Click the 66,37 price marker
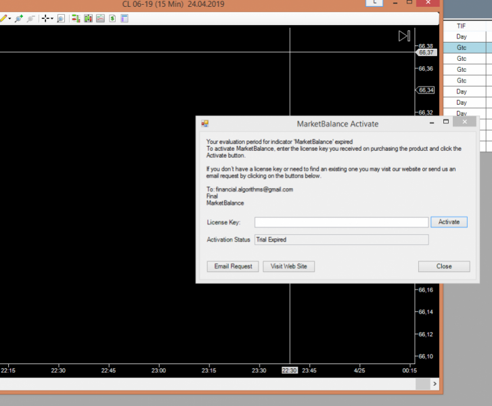Viewport: 492px width, 406px height. (x=426, y=52)
